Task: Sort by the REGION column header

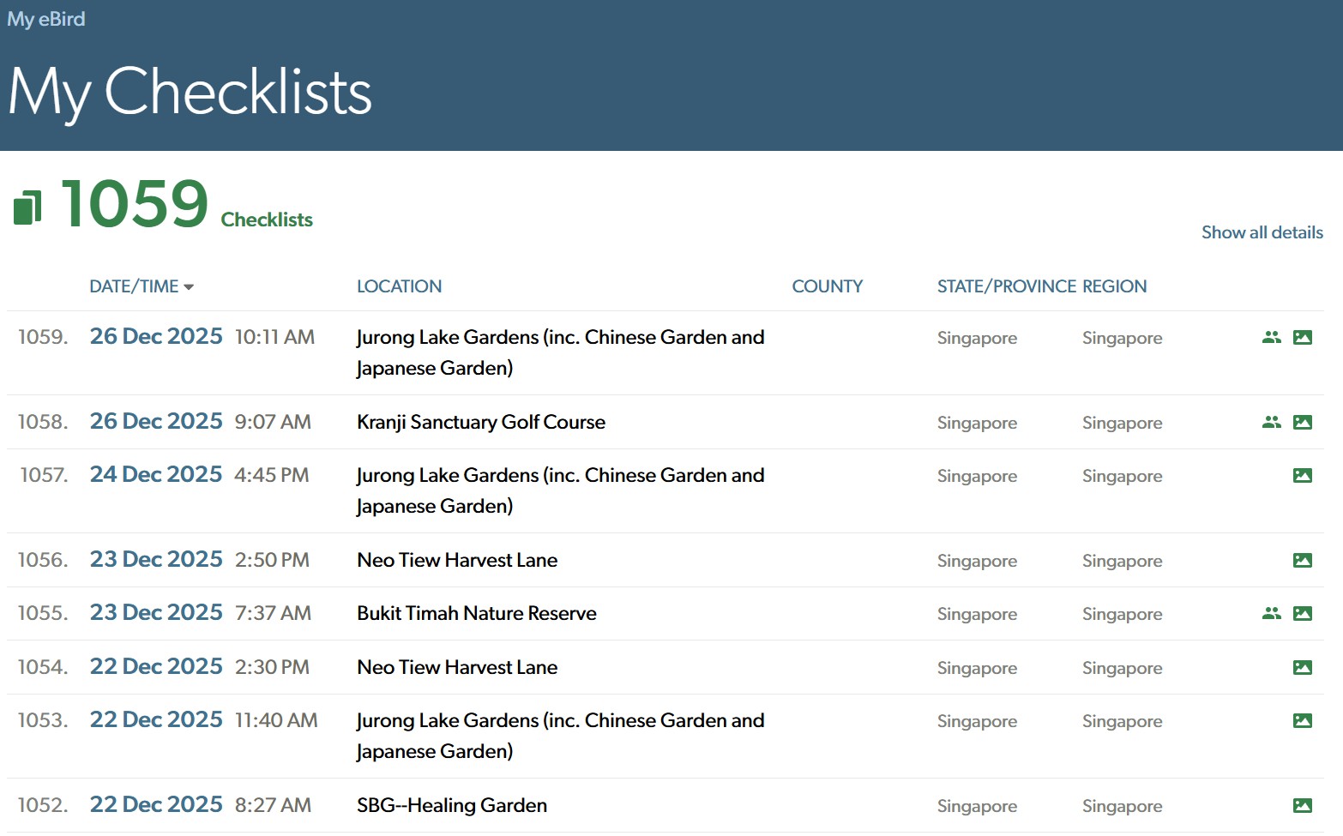Action: (x=1114, y=286)
